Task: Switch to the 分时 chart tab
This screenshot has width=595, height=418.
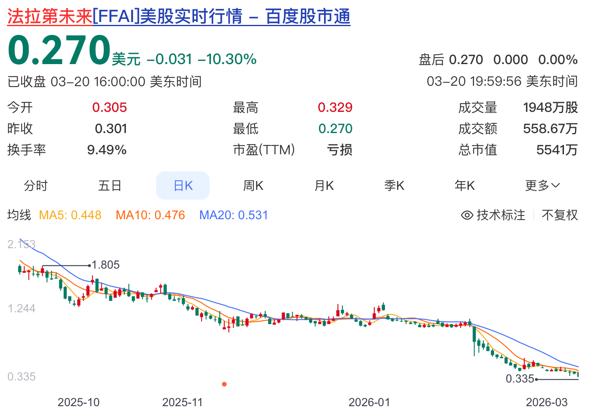Action: click(36, 186)
